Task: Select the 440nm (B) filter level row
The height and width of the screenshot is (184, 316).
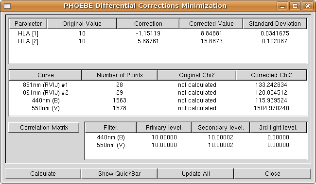Action: (x=196, y=137)
